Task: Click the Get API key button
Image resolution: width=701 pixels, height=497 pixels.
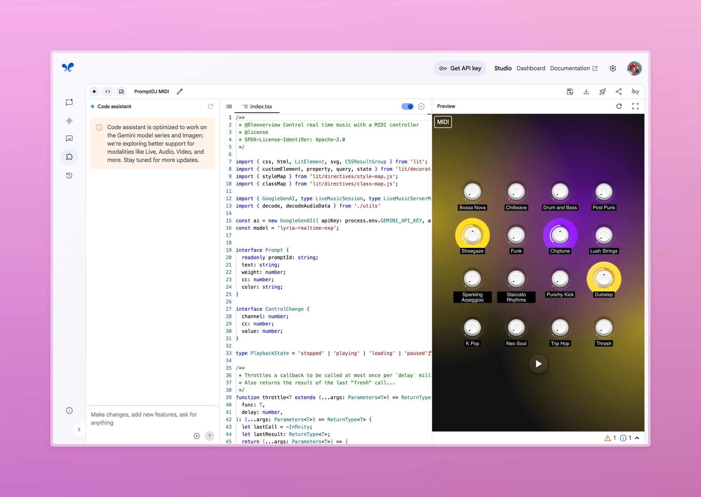Action: pos(460,68)
